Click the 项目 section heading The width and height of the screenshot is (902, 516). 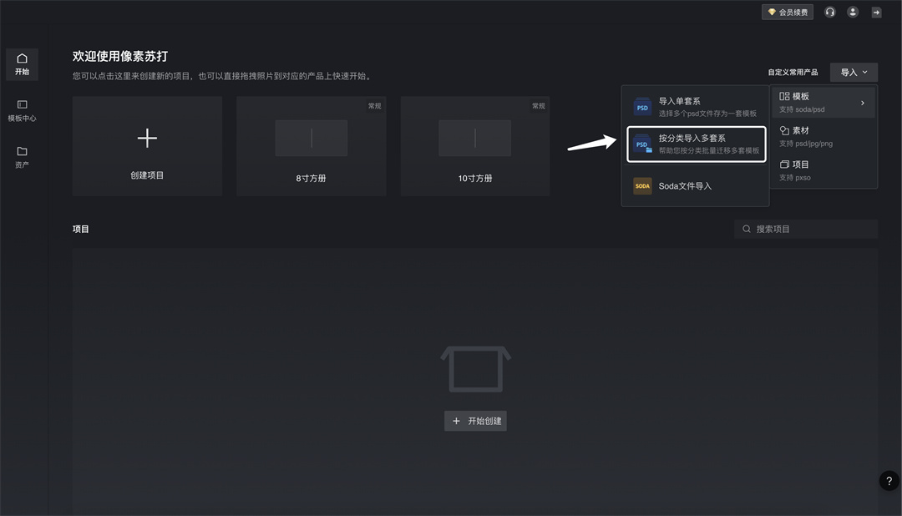point(80,229)
